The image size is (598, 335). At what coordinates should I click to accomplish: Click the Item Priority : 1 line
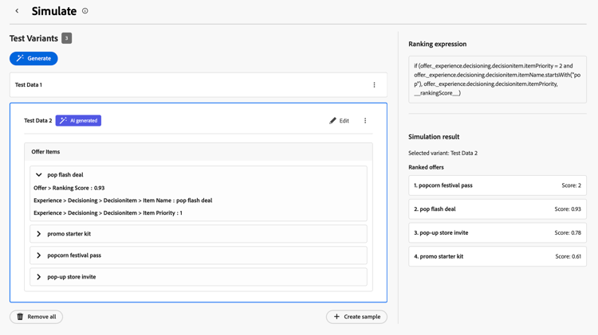coord(108,212)
